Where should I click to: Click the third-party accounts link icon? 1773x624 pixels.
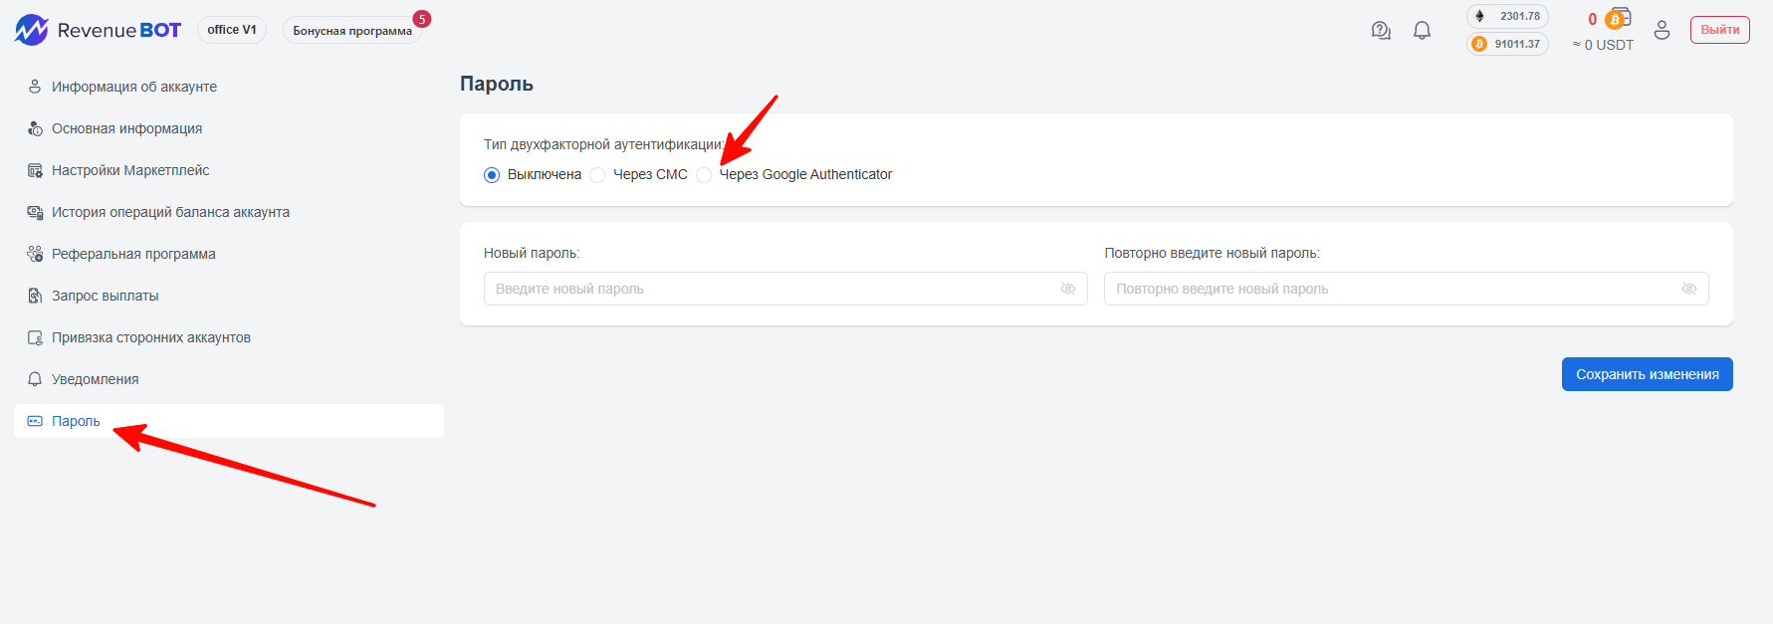(x=35, y=337)
